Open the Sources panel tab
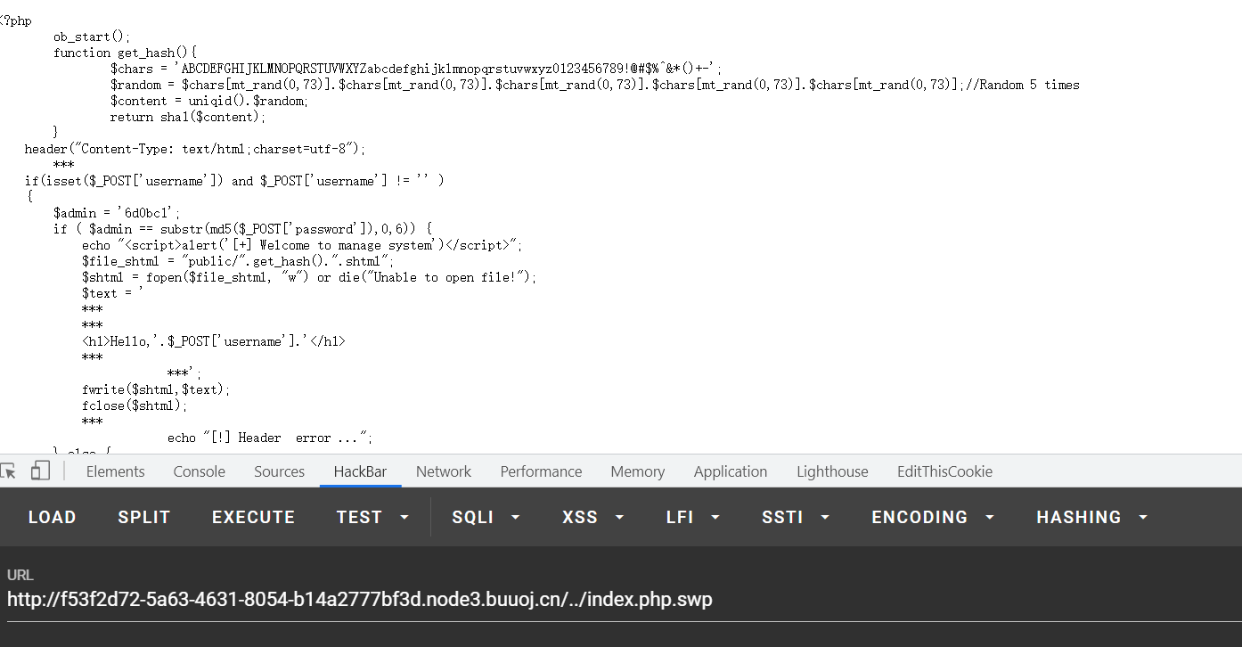This screenshot has height=647, width=1242. click(x=279, y=471)
